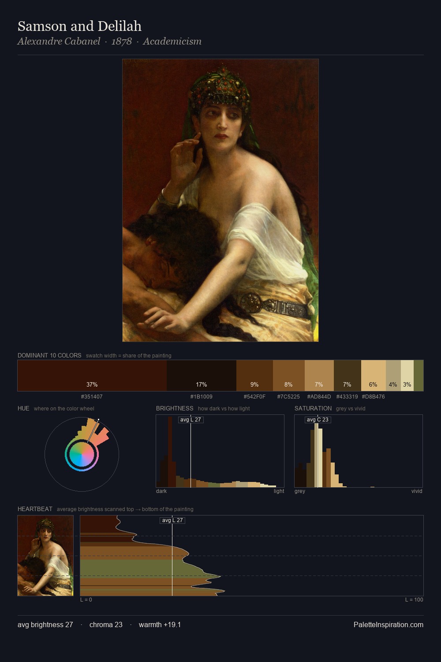Click the avg L 27 label in Brightness chart

tap(191, 420)
